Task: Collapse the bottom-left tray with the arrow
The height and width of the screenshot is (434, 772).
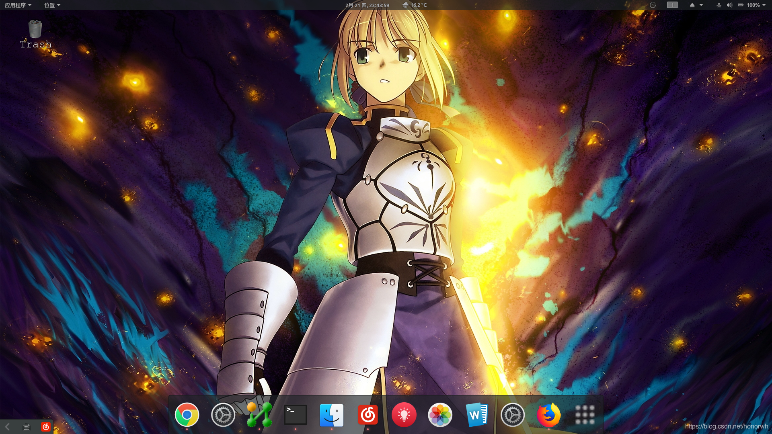Action: pyautogui.click(x=7, y=427)
